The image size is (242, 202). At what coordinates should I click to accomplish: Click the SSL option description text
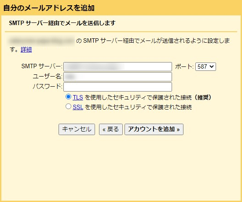click(138, 107)
